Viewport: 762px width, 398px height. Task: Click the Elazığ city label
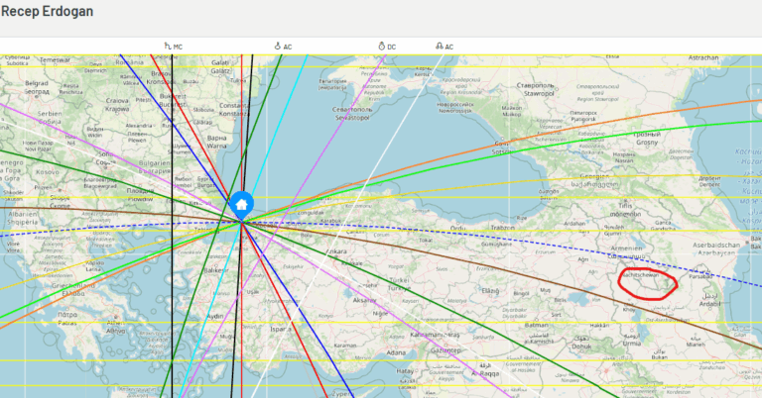click(x=490, y=291)
